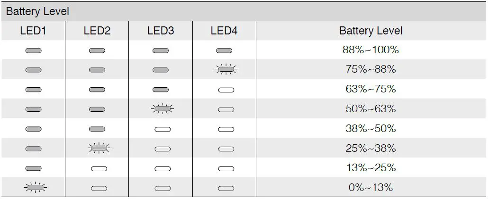This screenshot has width=488, height=199.
Task: Select the 0%~13% battery level text
Action: [371, 188]
